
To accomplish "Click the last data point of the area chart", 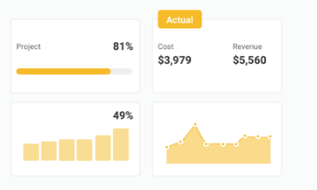I will [270, 137].
